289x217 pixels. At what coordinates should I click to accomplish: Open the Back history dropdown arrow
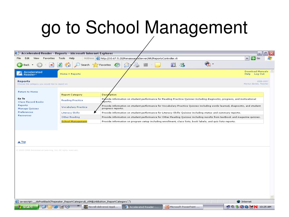coord(33,65)
